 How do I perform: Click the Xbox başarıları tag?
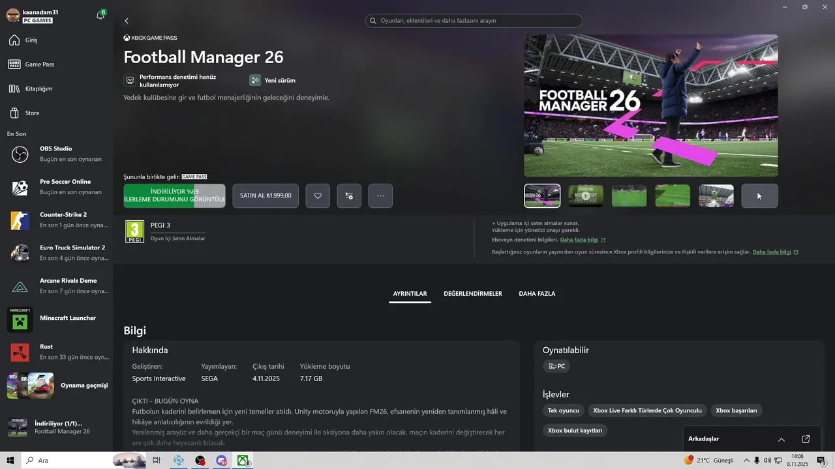(x=736, y=410)
